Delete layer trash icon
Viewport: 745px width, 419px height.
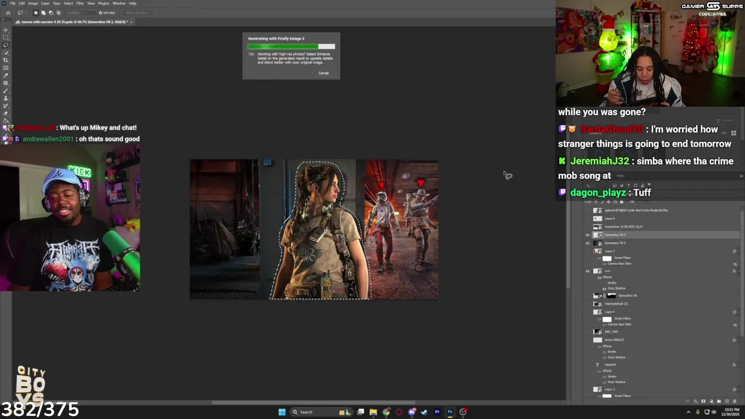pyautogui.click(x=735, y=401)
